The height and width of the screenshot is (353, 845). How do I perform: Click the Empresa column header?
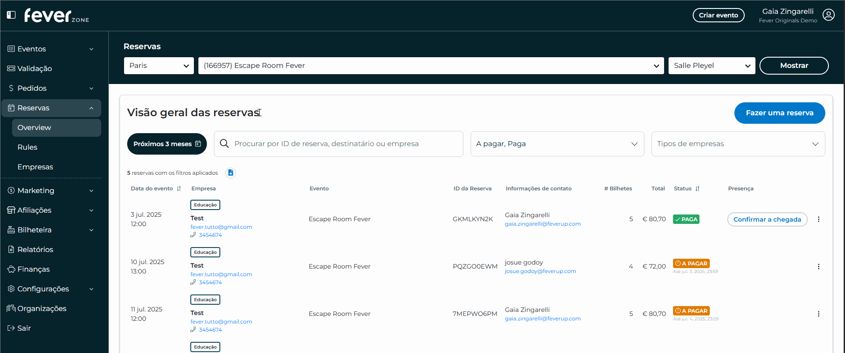tap(204, 189)
